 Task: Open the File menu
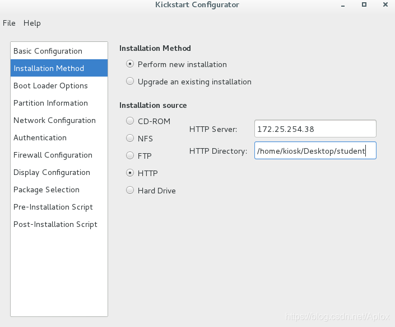(x=9, y=23)
